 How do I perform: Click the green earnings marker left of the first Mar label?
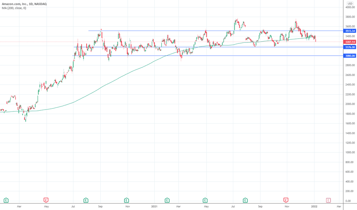(6, 200)
